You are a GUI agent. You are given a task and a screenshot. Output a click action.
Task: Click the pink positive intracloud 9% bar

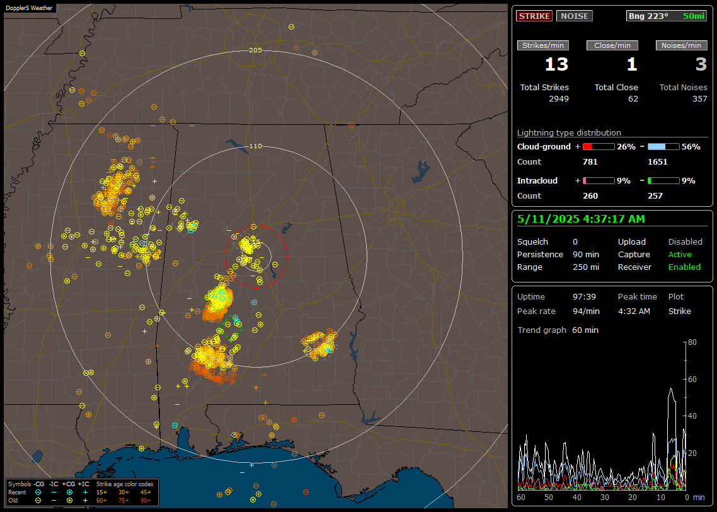599,181
